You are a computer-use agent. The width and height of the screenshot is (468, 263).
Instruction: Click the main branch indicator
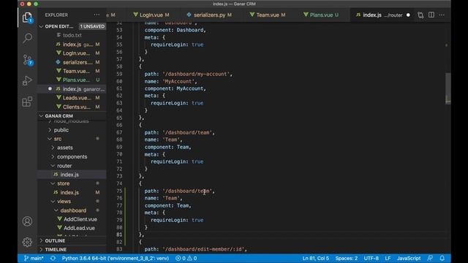coord(34,258)
